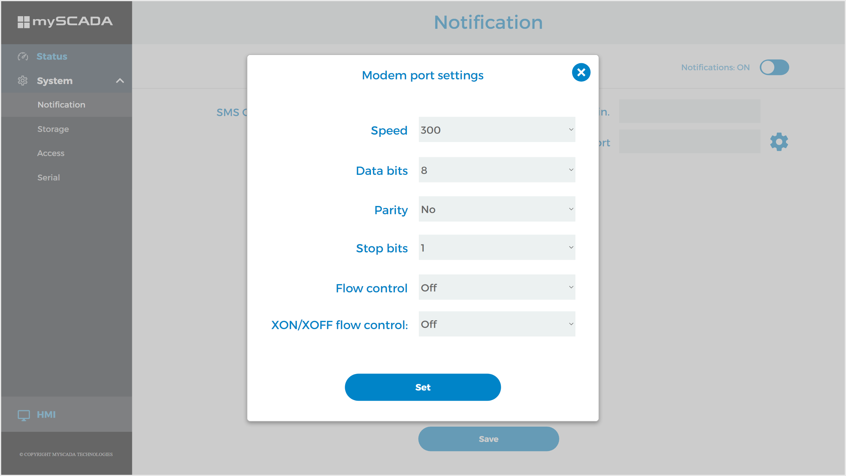Select Storage in the sidebar menu
This screenshot has height=476, width=846.
53,129
